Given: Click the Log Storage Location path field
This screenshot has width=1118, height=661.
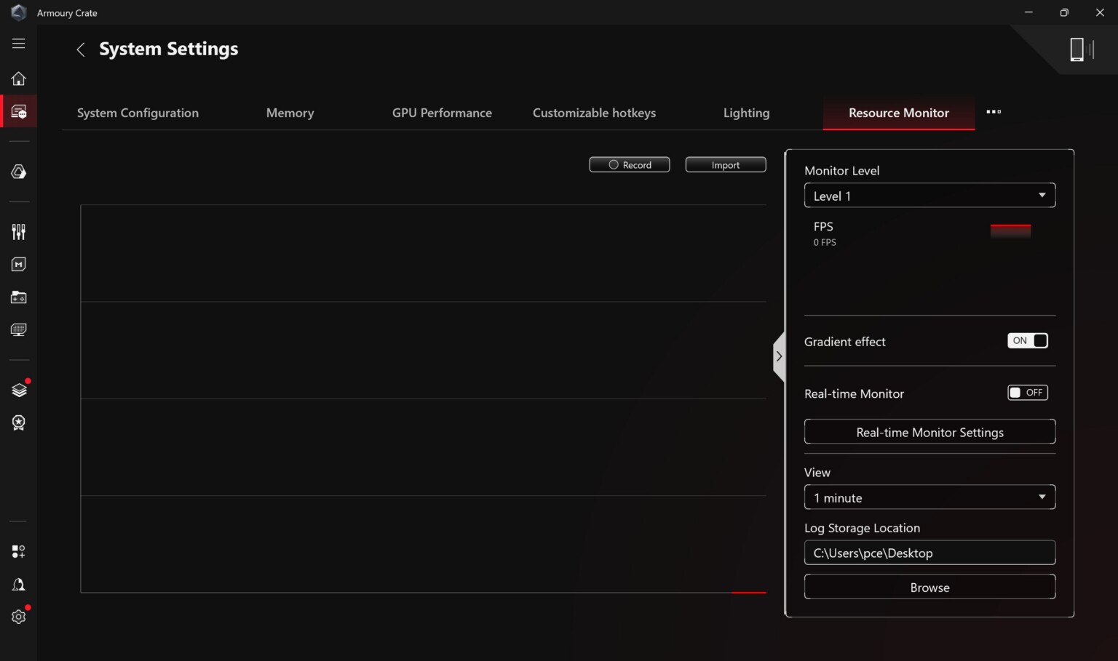Looking at the screenshot, I should [929, 553].
